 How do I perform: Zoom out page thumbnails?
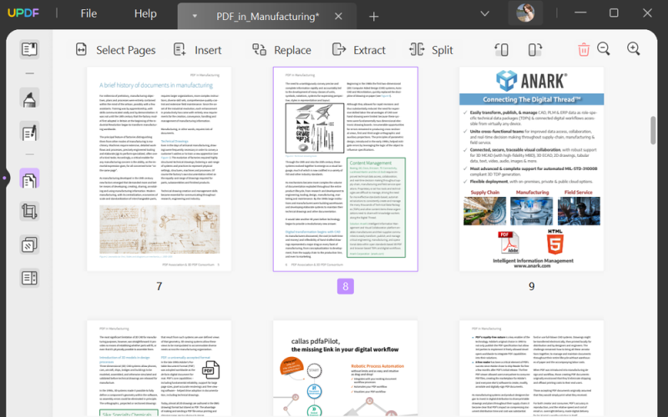pos(604,49)
